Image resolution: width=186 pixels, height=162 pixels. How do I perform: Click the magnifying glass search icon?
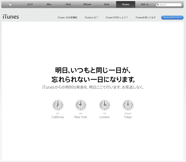158,5
